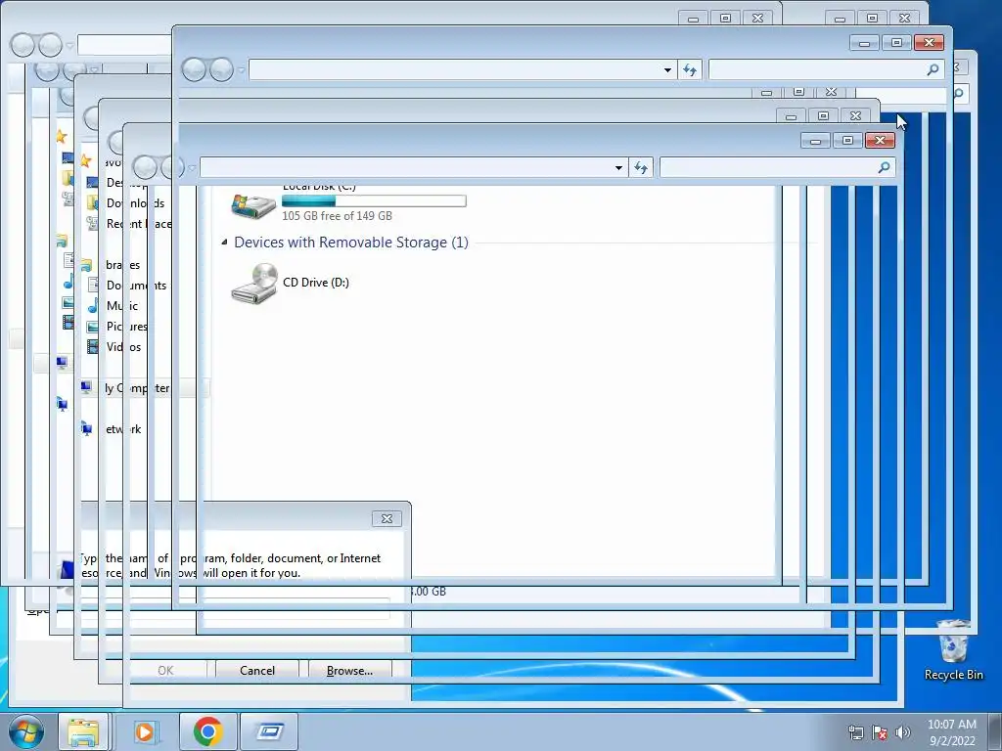Click the greyed OK button in Run dialog
The image size is (1002, 751).
[x=165, y=671]
